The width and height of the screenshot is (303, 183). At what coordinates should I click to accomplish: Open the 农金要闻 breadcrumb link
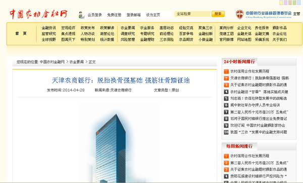[x=77, y=62]
